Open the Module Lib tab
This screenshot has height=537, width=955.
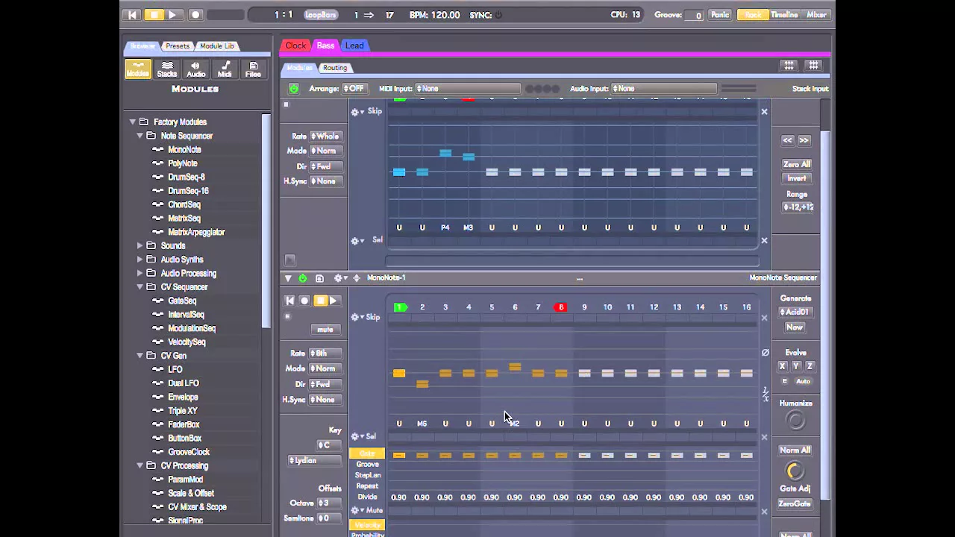point(216,46)
